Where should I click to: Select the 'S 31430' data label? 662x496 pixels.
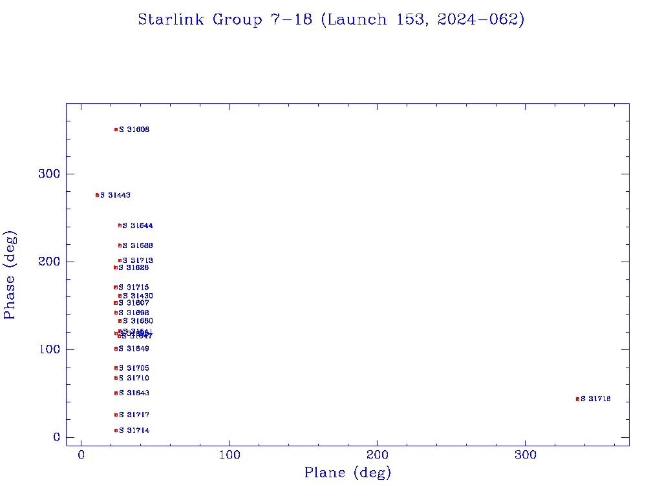pyautogui.click(x=138, y=296)
